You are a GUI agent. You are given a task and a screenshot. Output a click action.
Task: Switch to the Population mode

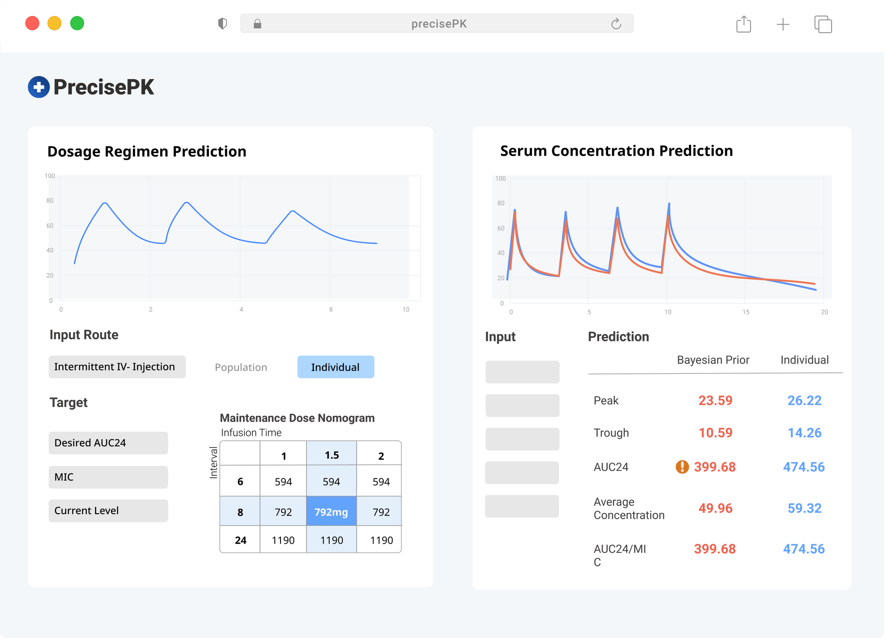point(241,367)
